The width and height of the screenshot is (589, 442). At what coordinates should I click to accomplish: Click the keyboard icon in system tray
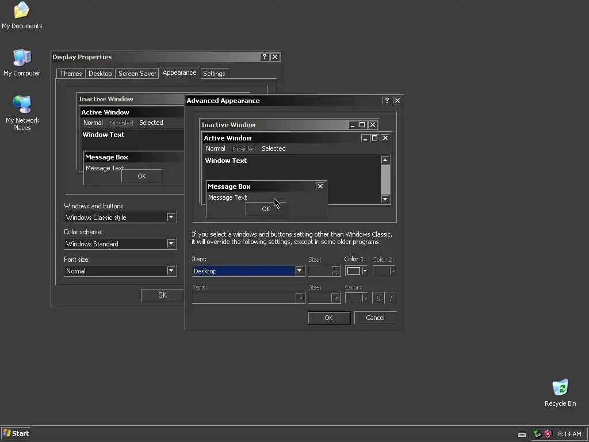point(521,434)
